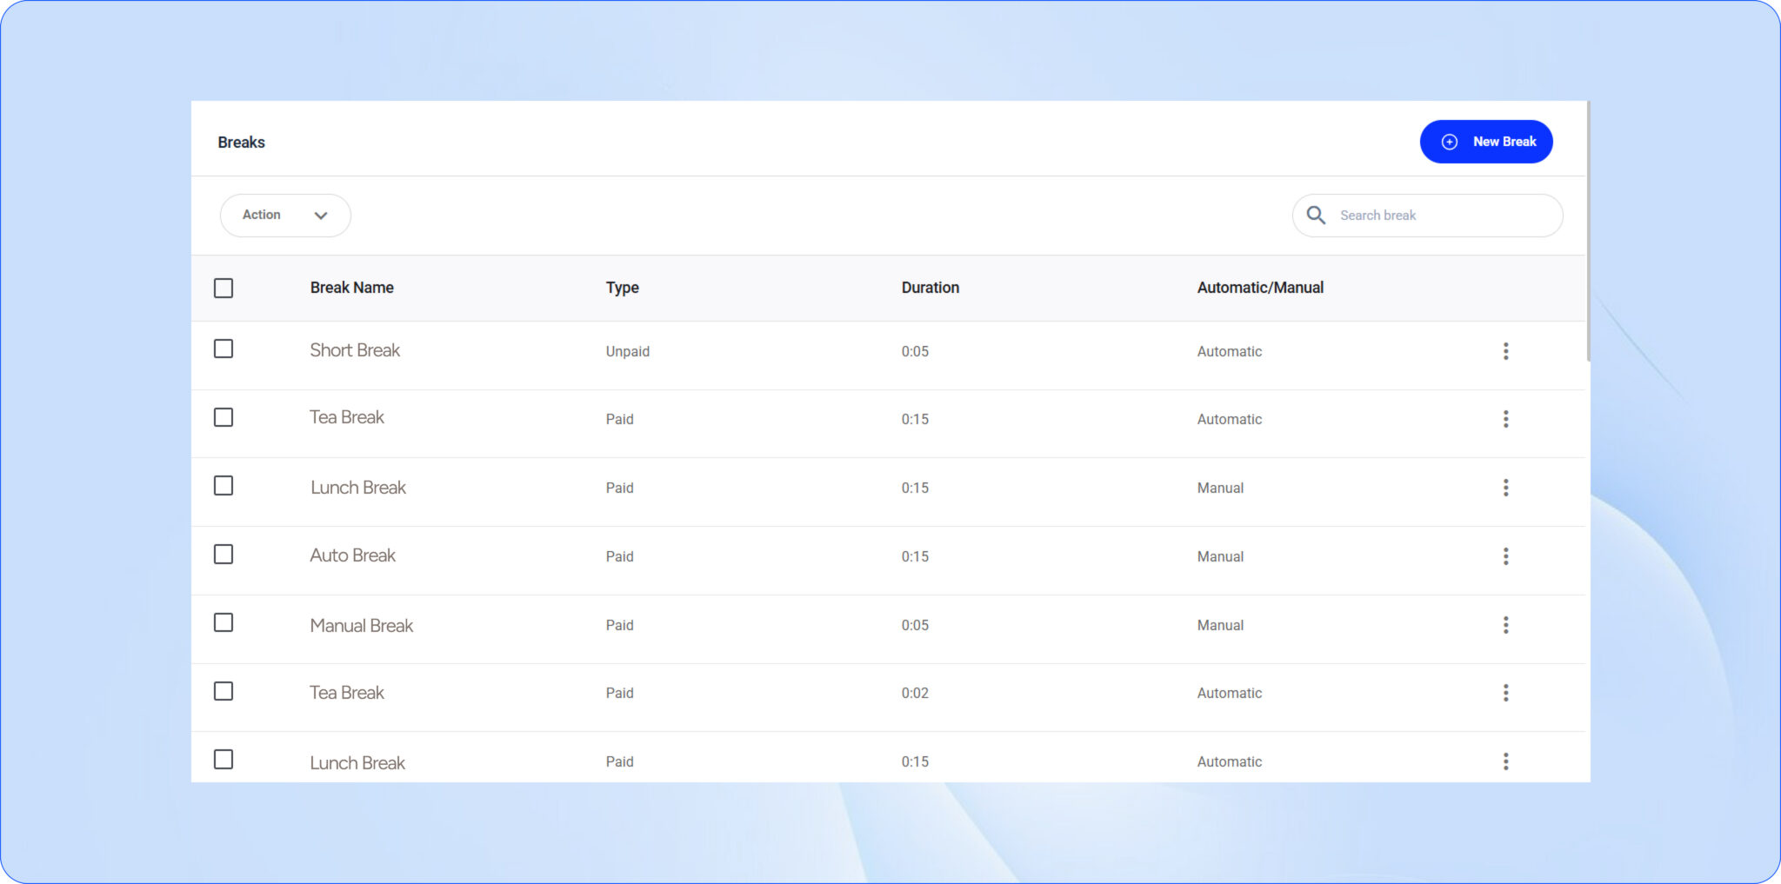1781x884 pixels.
Task: Check the Tea Break 0:15 row checkbox
Action: click(223, 417)
